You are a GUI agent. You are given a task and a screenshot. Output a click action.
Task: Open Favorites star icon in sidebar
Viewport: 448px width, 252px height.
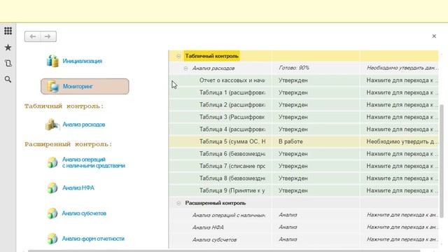(x=8, y=48)
